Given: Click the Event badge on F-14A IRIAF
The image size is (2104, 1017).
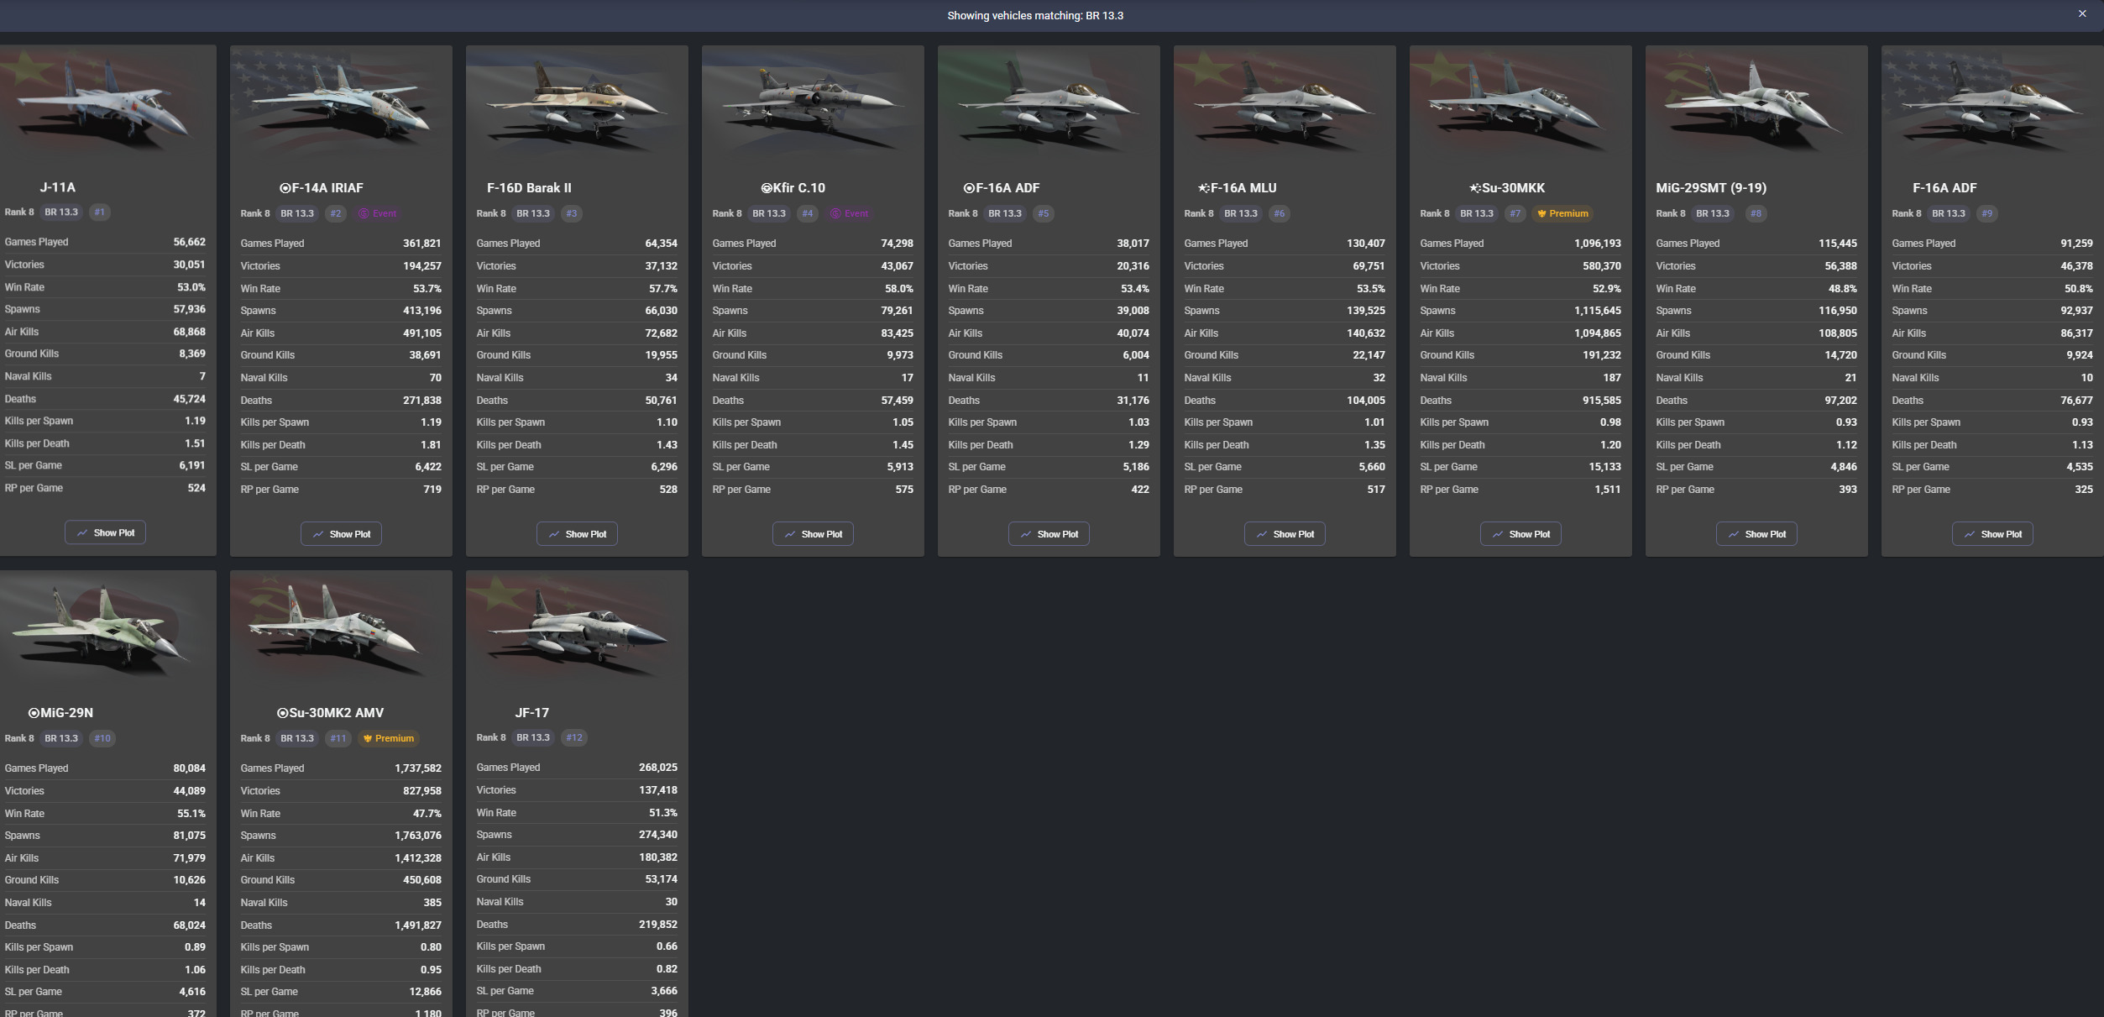Looking at the screenshot, I should coord(378,213).
